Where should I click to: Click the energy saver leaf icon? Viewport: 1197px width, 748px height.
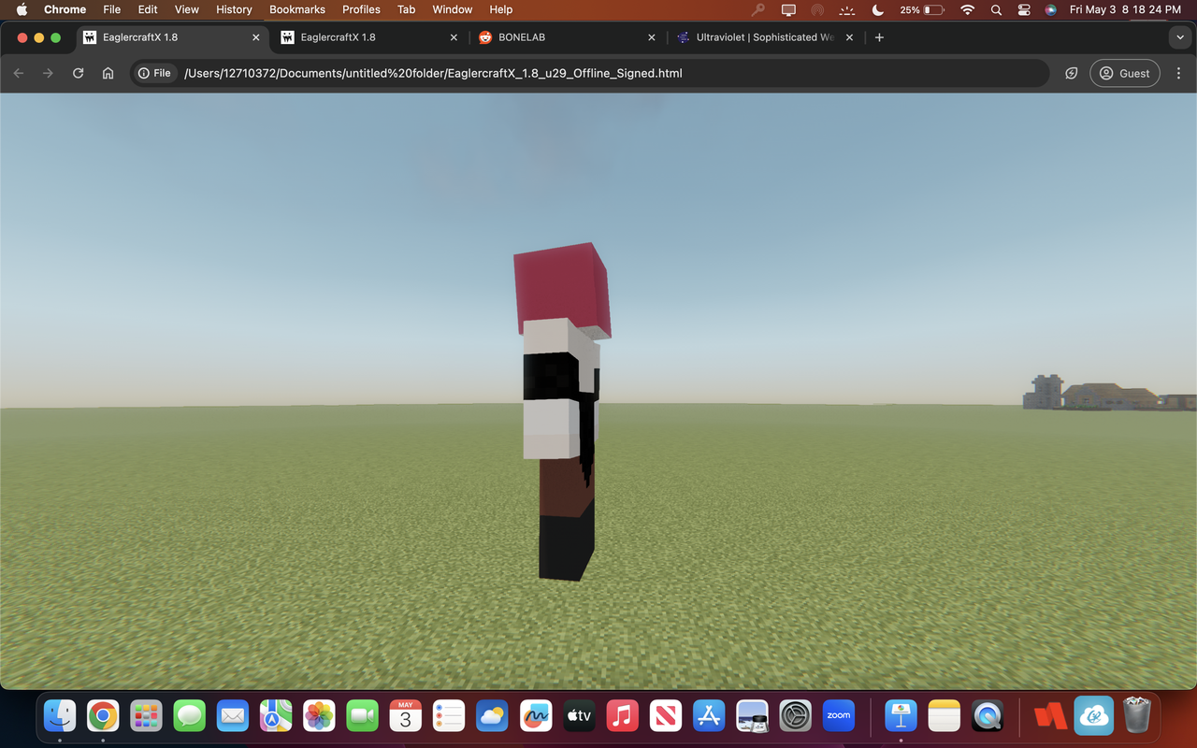[1072, 73]
